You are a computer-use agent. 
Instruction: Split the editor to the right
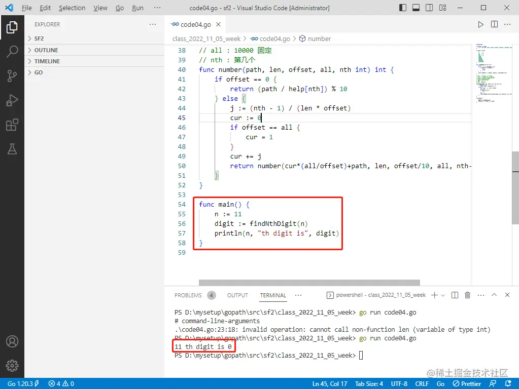coord(494,24)
